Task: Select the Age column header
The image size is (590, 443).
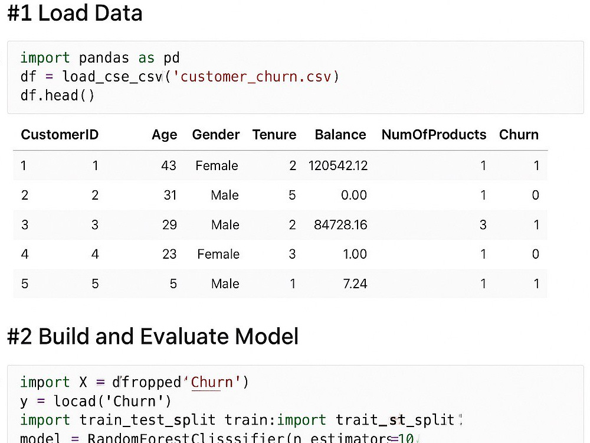Action: [x=164, y=135]
